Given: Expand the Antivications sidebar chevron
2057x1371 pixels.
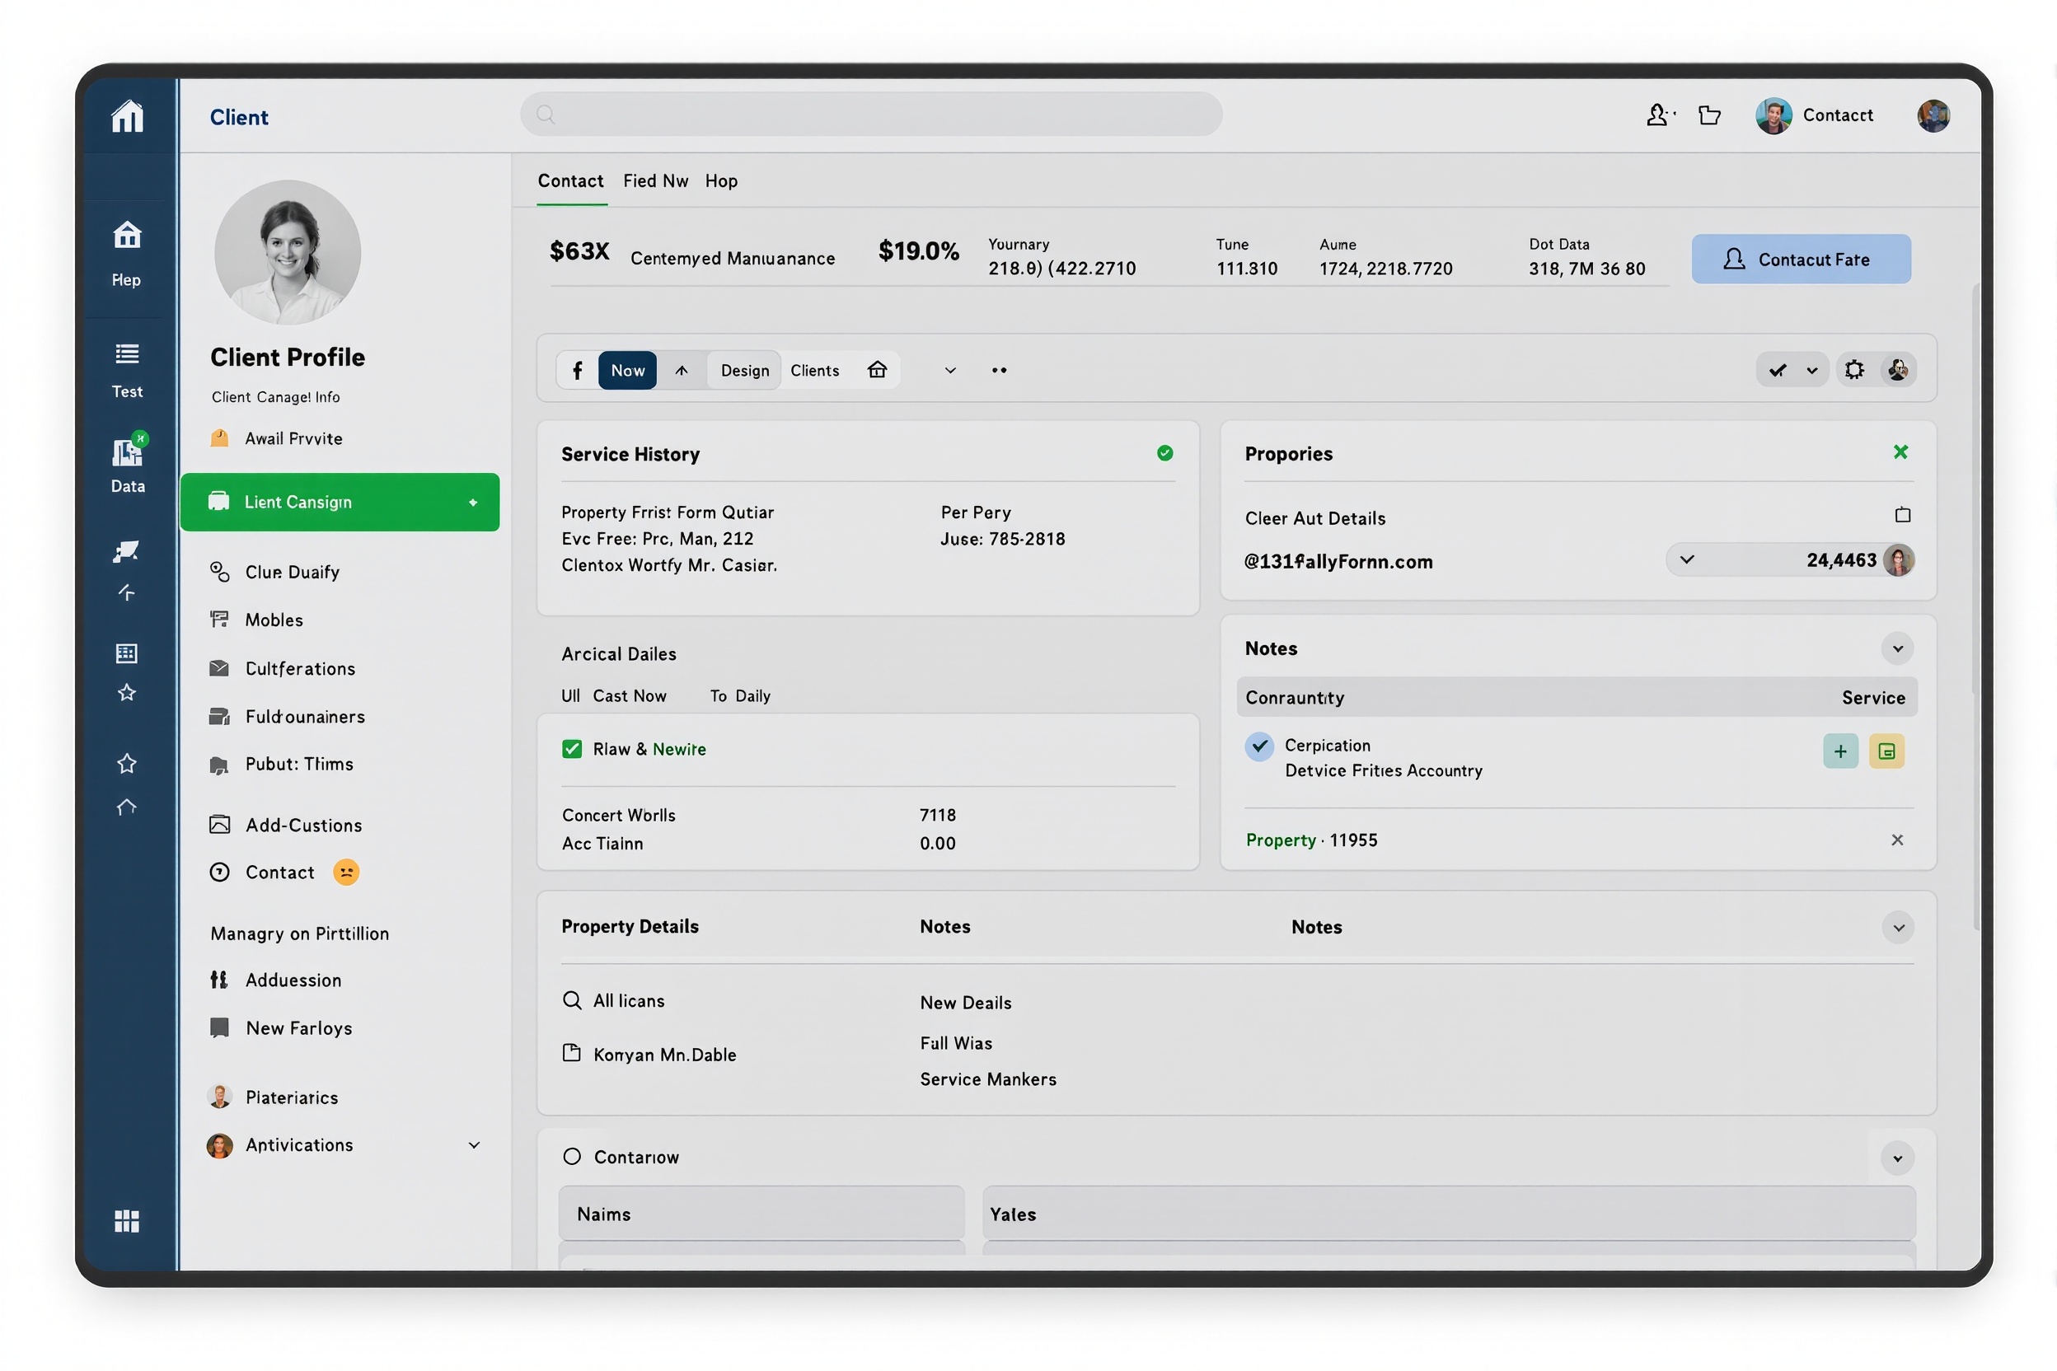Looking at the screenshot, I should point(474,1145).
